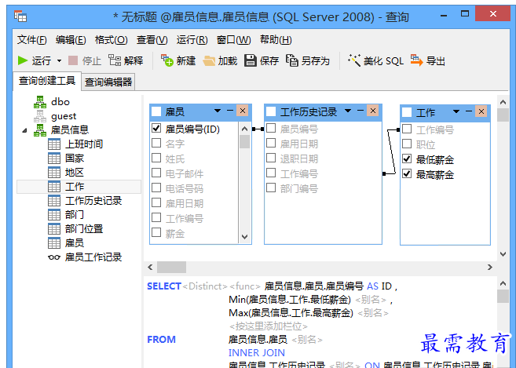Open the 编辑(E) menu

coord(71,40)
